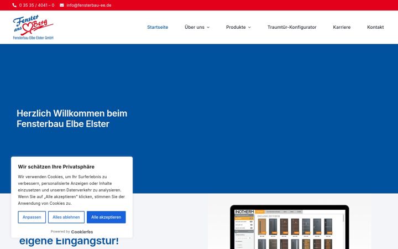
Task: Open the Produkte menu
Action: click(x=236, y=27)
